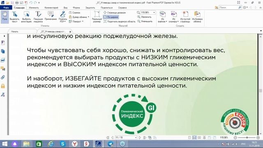Decrease zoom with status bar minus button
Screen dimensions: 263x148
click(235, 138)
